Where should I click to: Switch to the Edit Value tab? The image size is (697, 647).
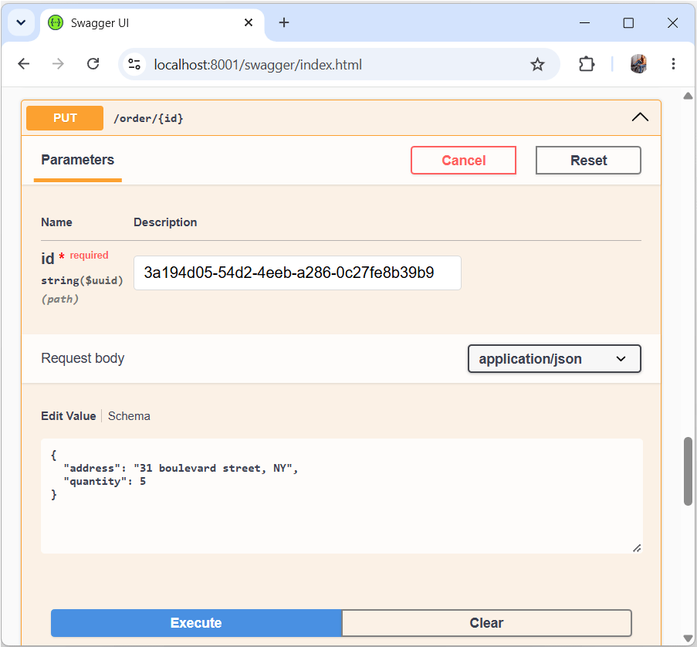[x=69, y=416]
